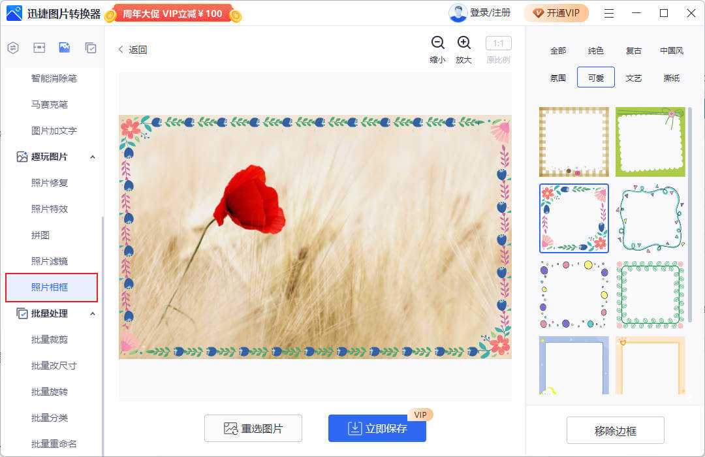Collapse the 批量处理 section
Screen dimensions: 705x457
pos(92,313)
